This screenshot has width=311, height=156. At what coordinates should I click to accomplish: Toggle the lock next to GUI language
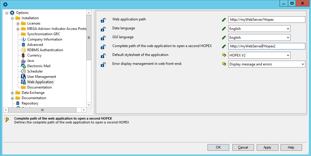[x=103, y=38]
